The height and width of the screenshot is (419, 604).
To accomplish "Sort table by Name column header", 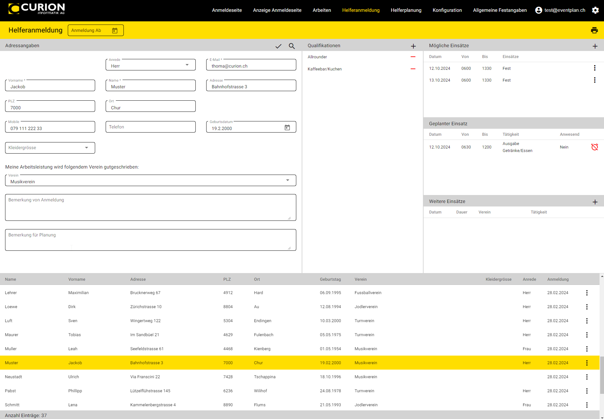I will (11, 279).
